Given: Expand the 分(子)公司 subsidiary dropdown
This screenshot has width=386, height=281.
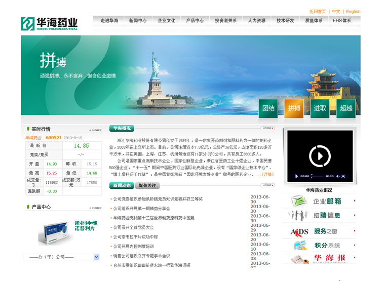Looking at the screenshot, I should point(96,257).
